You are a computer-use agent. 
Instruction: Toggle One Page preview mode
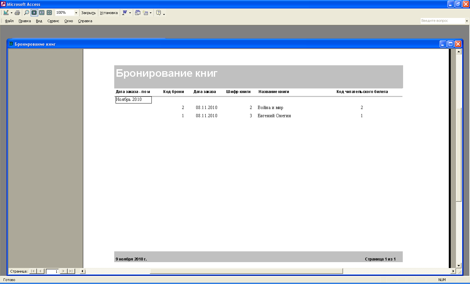coord(34,13)
